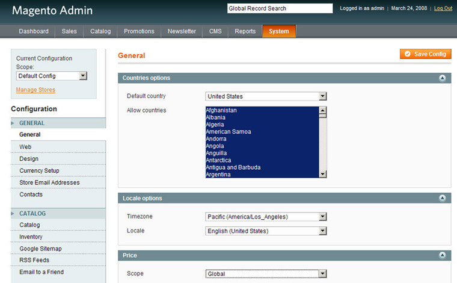Click the Countries options section header
Viewport: 457px width, 283px height.
tap(284, 78)
